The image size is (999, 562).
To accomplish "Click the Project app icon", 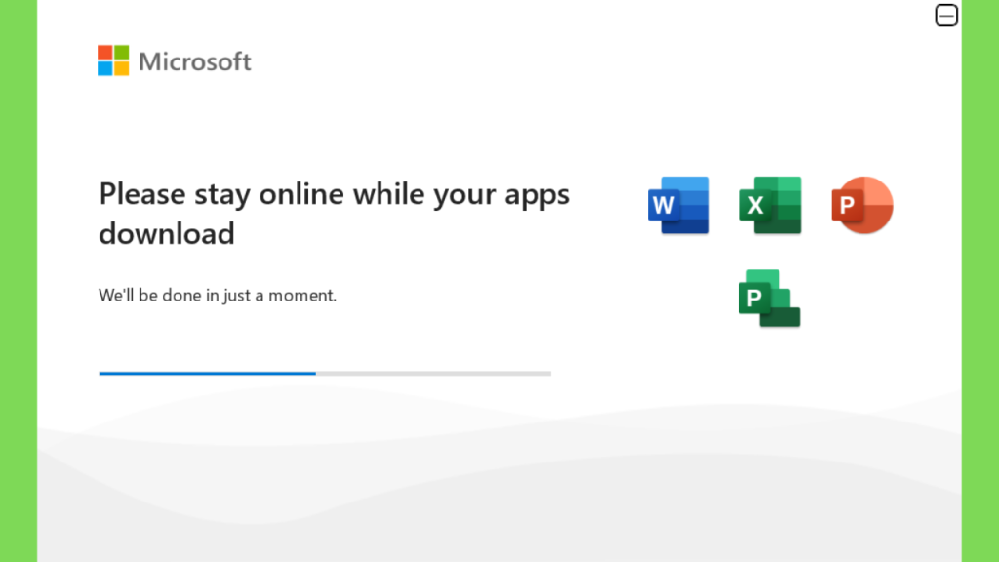I will click(770, 299).
